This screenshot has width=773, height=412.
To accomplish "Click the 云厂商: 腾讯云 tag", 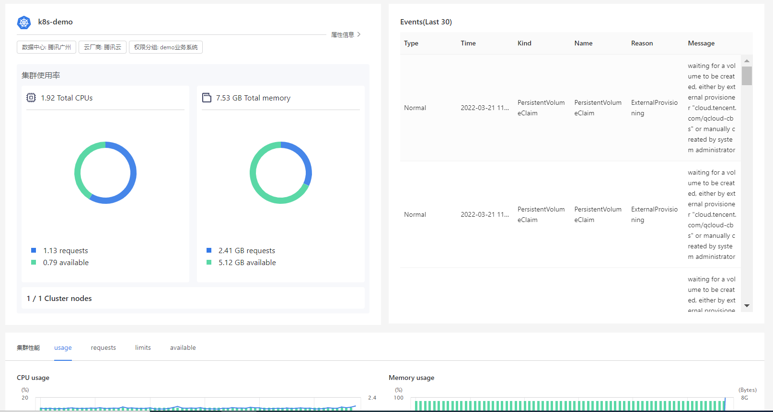I will 103,47.
